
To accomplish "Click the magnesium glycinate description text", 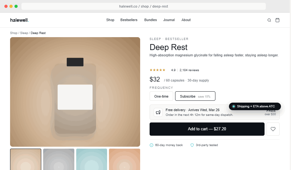I will click(214, 55).
